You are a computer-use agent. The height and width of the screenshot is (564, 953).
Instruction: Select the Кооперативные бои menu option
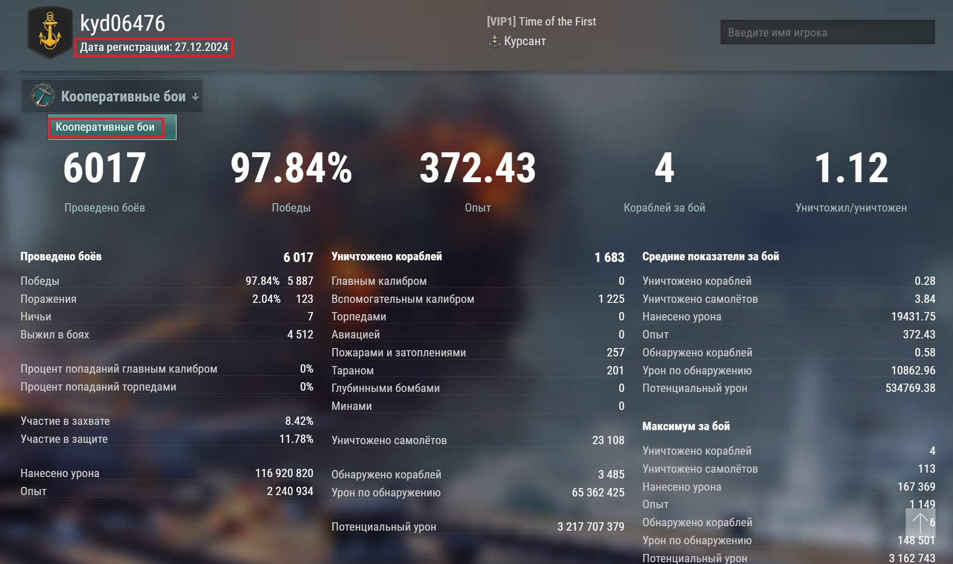[112, 127]
